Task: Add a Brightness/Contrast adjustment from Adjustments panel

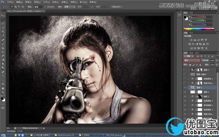Action: pyautogui.click(x=191, y=40)
